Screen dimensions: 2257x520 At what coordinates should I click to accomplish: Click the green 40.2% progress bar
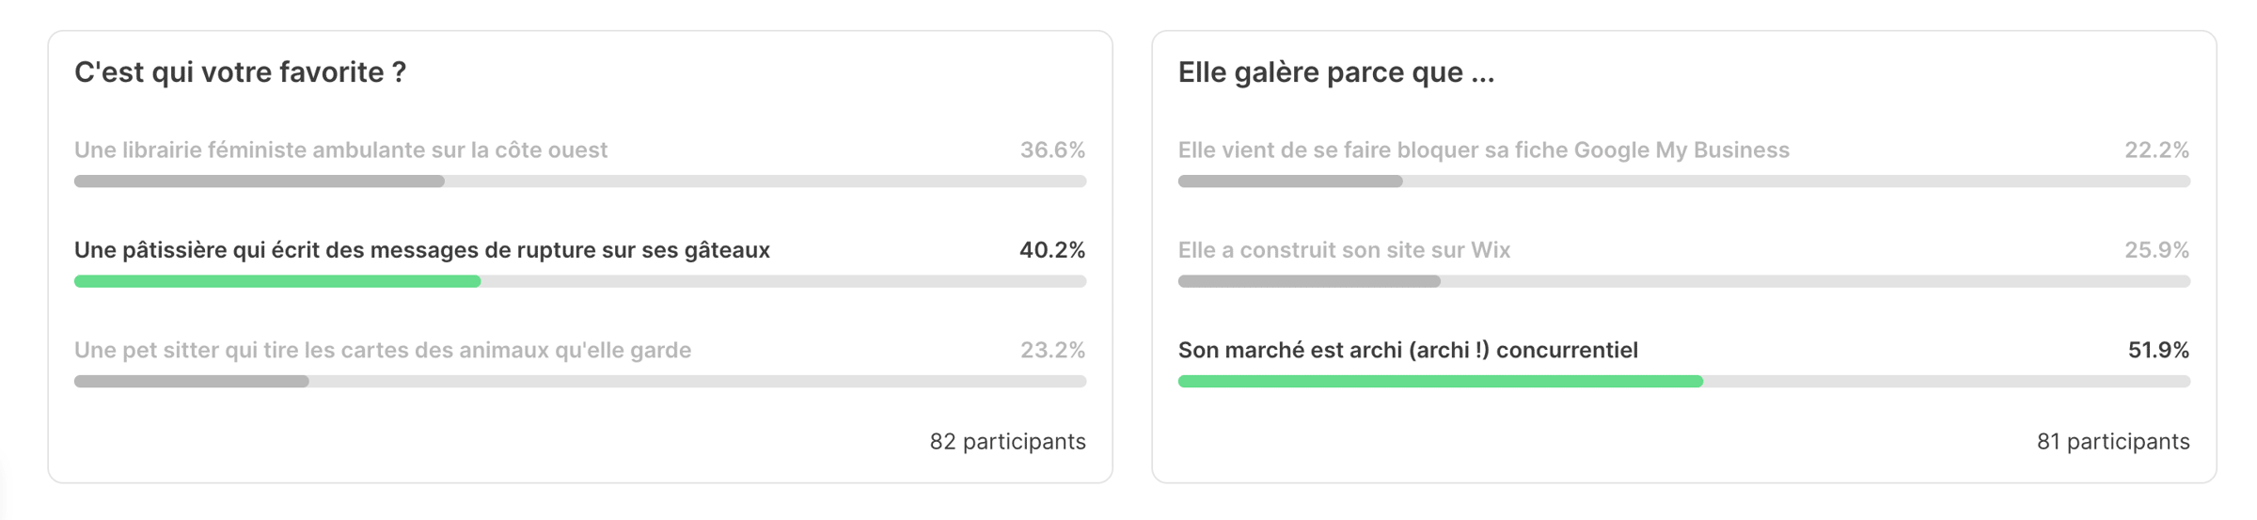pyautogui.click(x=277, y=281)
